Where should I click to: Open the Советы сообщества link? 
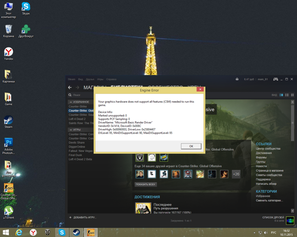(269, 175)
